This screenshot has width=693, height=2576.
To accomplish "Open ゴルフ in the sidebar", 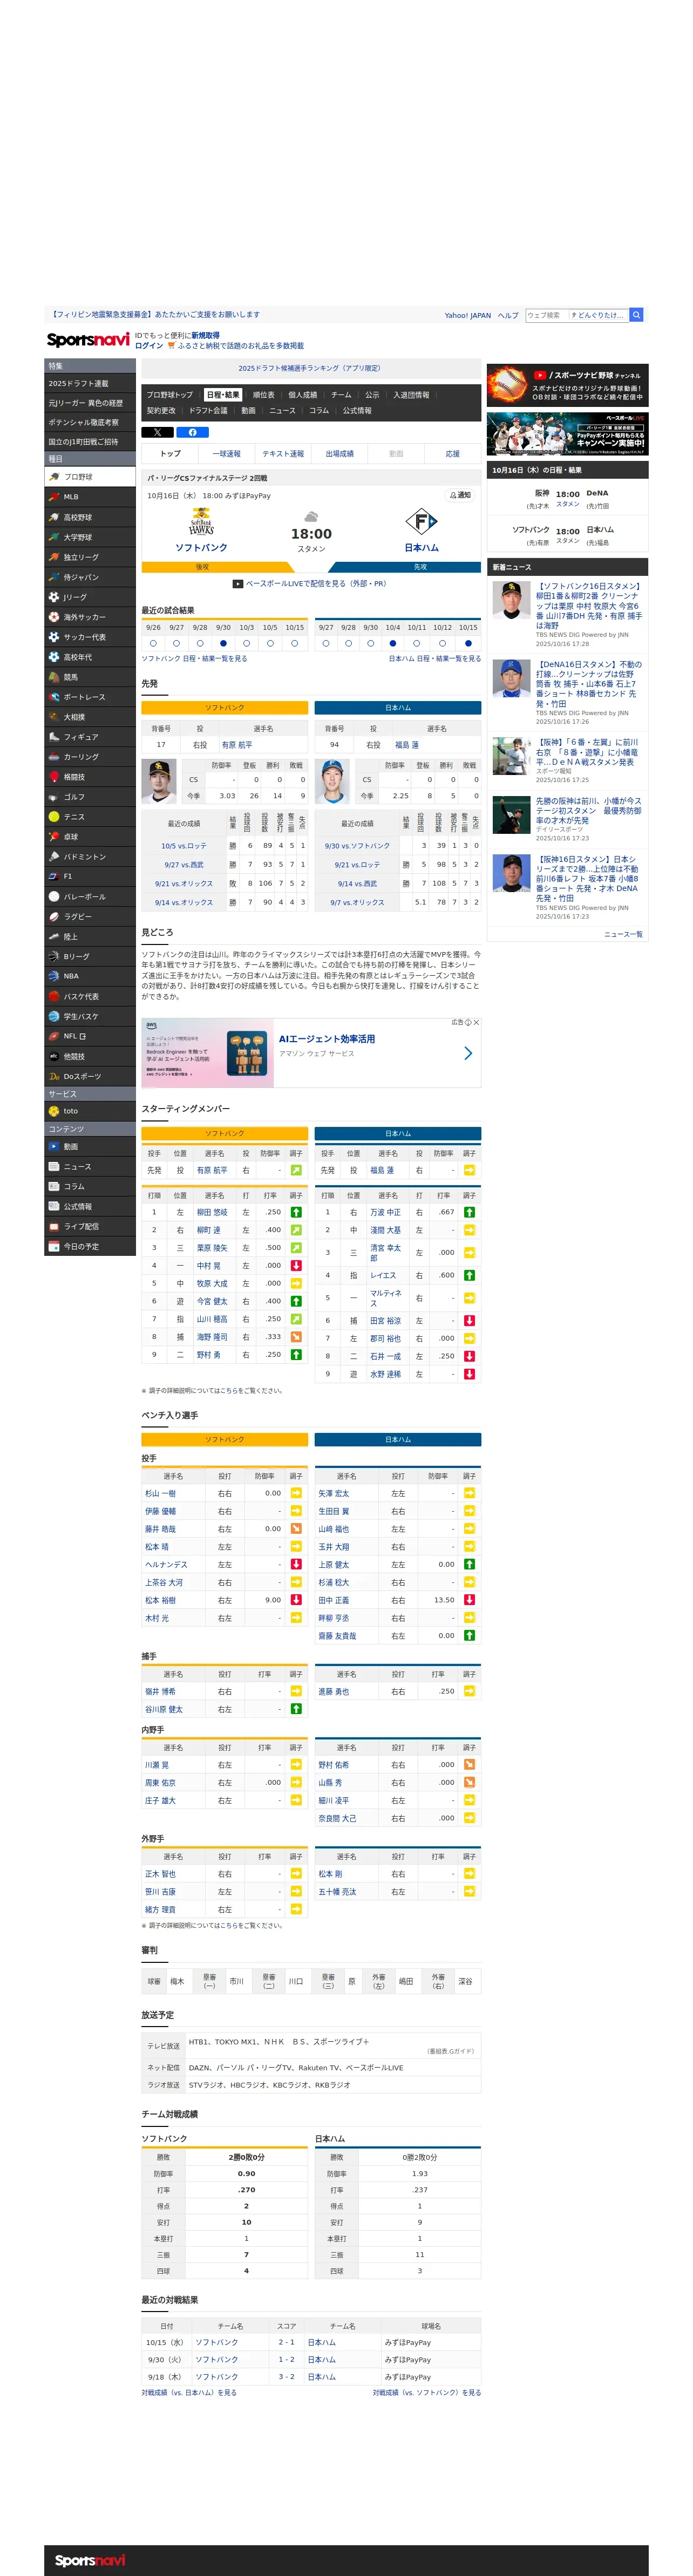I will point(90,797).
